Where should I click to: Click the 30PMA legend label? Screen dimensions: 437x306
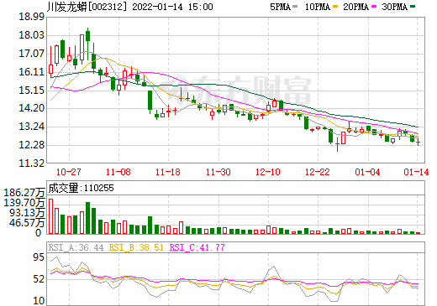click(x=394, y=7)
